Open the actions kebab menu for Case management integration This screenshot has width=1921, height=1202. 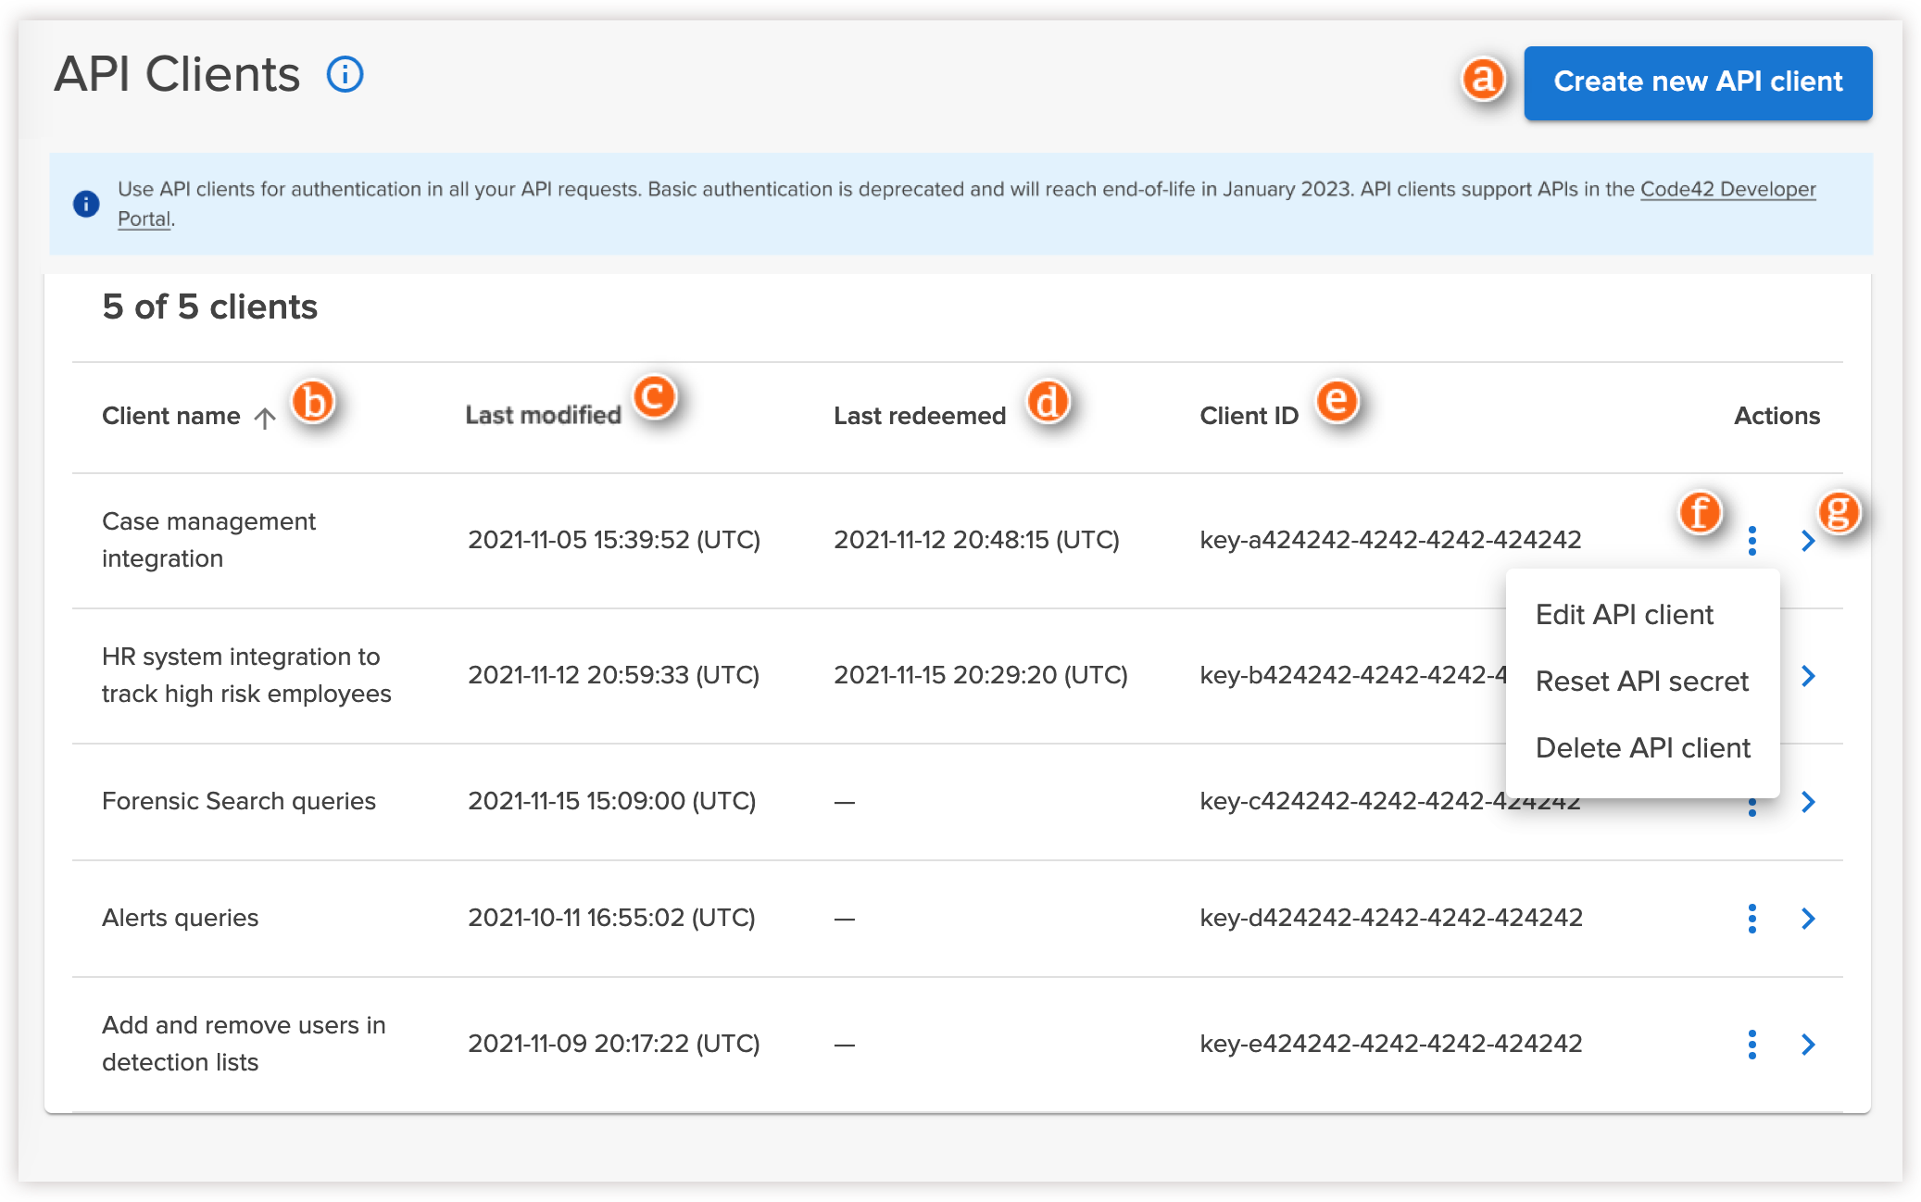click(1752, 541)
